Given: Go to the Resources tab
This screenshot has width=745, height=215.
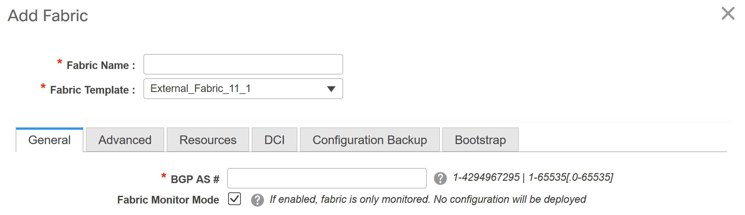Looking at the screenshot, I should 208,140.
